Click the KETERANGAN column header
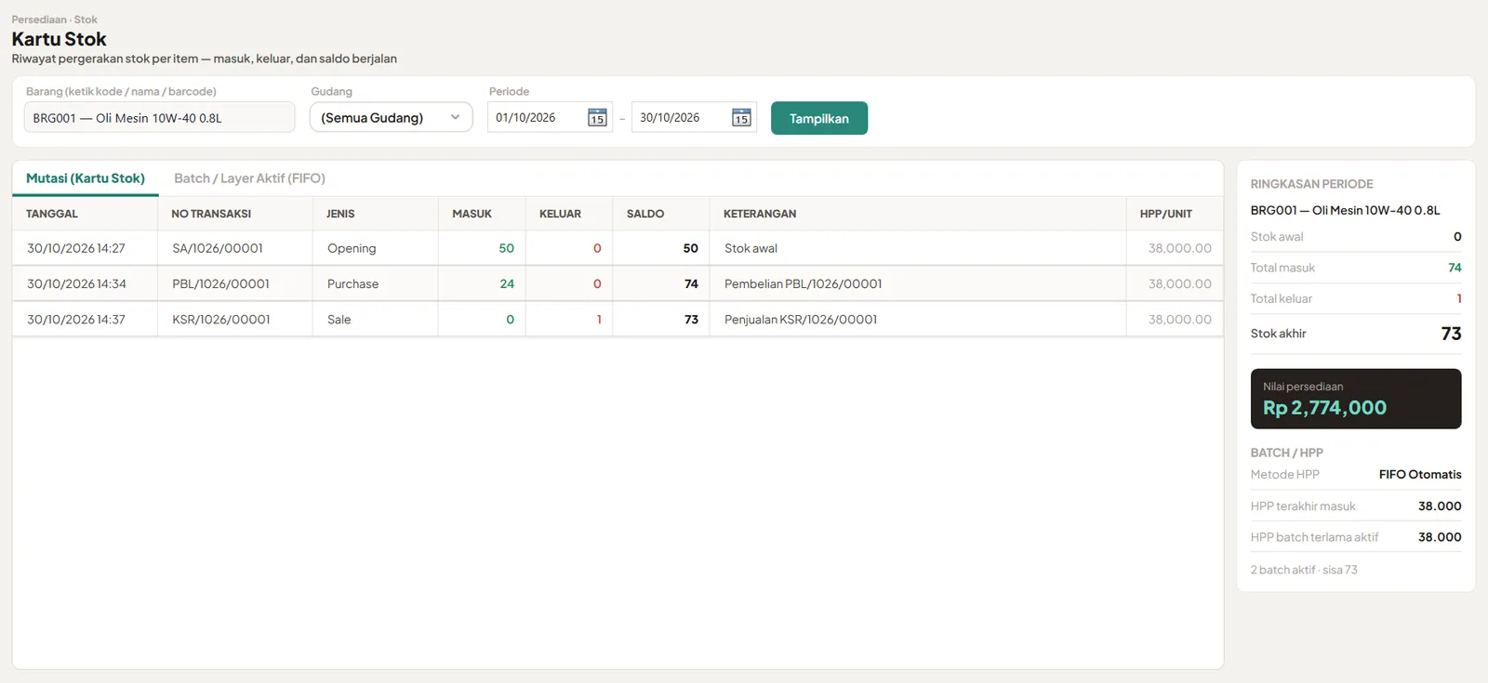This screenshot has height=683, width=1488. [760, 214]
